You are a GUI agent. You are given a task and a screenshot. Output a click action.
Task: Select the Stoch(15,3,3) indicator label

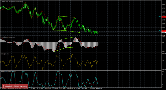(x=8, y=72)
